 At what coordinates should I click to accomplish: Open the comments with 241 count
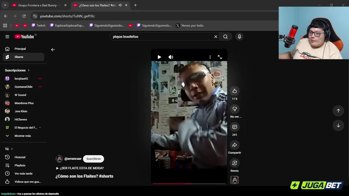tap(235, 127)
